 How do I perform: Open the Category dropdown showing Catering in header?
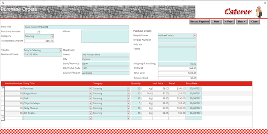point(52,36)
